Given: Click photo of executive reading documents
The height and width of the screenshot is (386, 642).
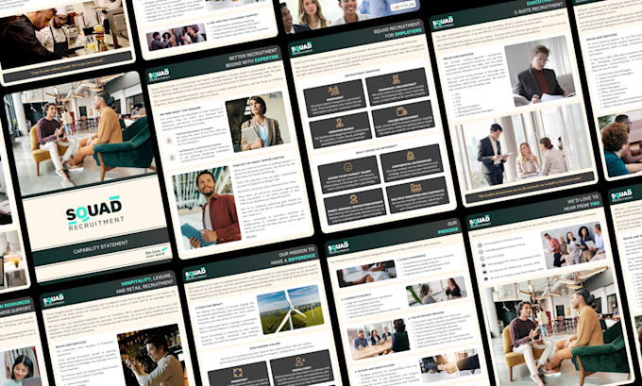Looking at the screenshot, I should click(x=540, y=71).
